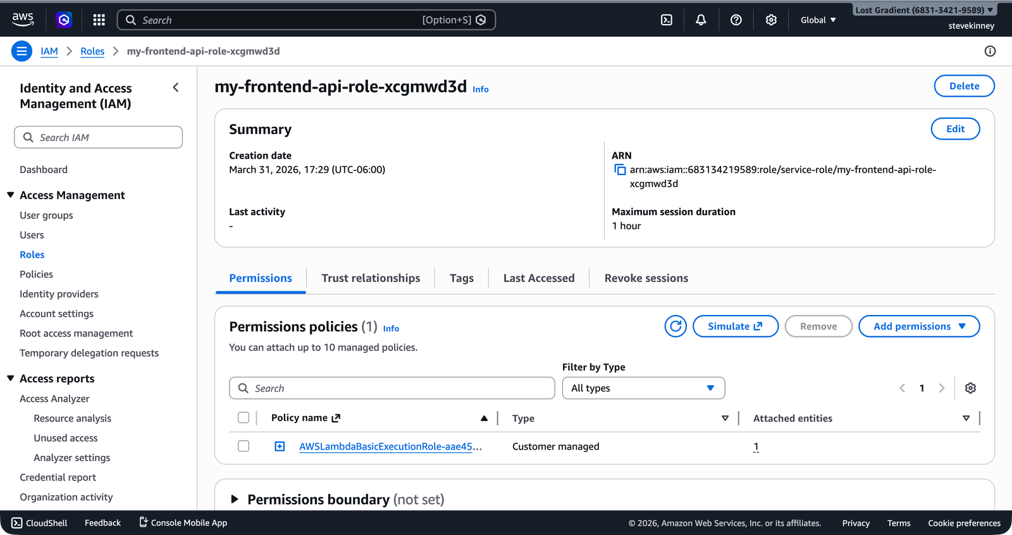Click the Delete role button

point(964,86)
